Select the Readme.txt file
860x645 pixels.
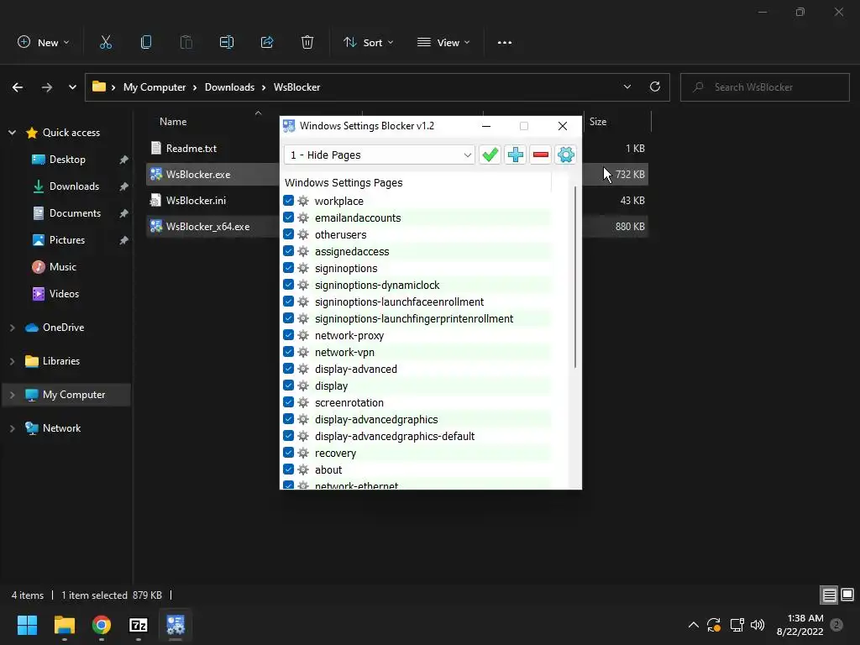pos(191,148)
